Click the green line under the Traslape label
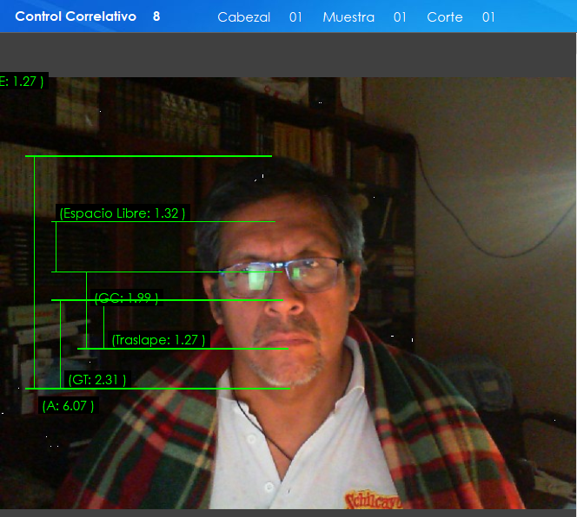This screenshot has height=517, width=577. (182, 349)
